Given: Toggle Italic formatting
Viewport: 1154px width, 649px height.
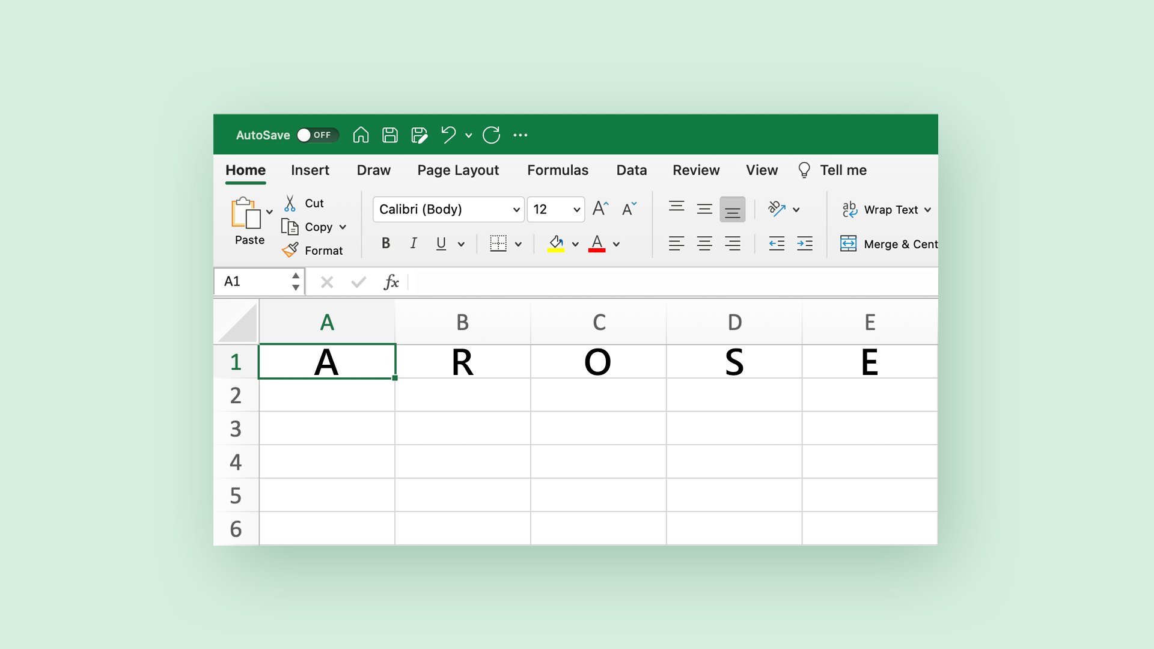Looking at the screenshot, I should [x=414, y=243].
